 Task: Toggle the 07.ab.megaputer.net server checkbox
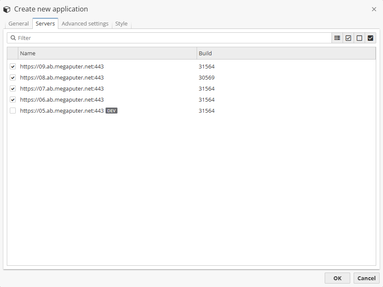coord(13,89)
